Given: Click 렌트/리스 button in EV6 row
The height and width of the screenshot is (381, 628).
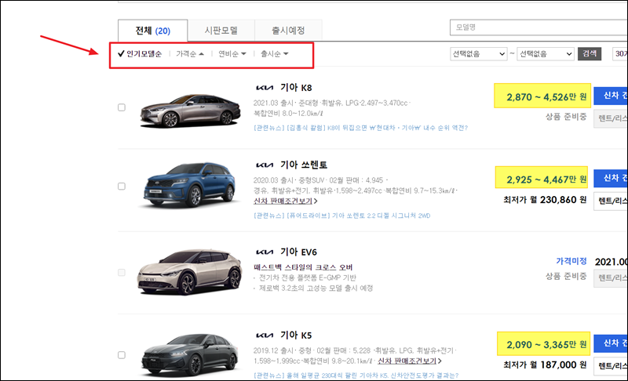Looking at the screenshot, I should [611, 277].
